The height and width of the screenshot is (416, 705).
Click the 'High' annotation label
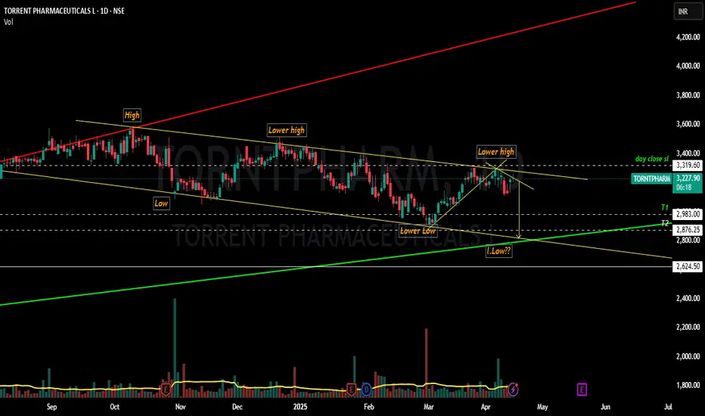pyautogui.click(x=132, y=115)
